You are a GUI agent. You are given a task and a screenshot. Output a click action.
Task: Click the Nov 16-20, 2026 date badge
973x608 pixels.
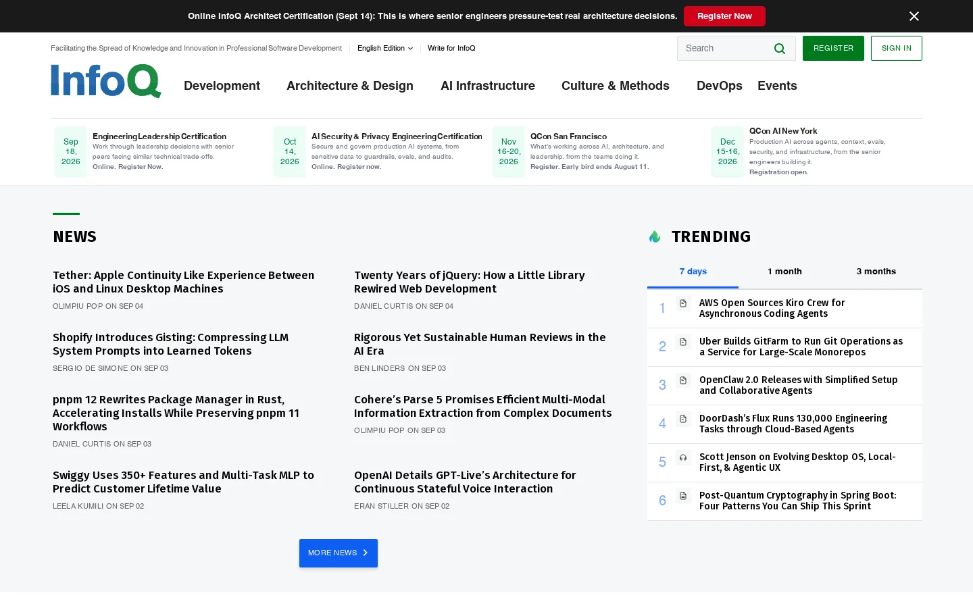tap(509, 152)
